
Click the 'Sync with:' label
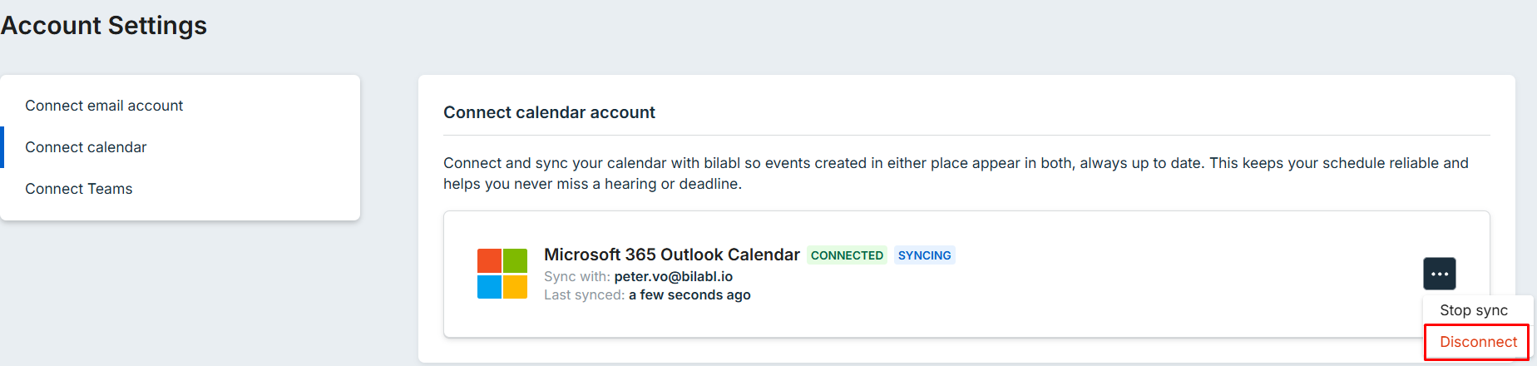(577, 276)
